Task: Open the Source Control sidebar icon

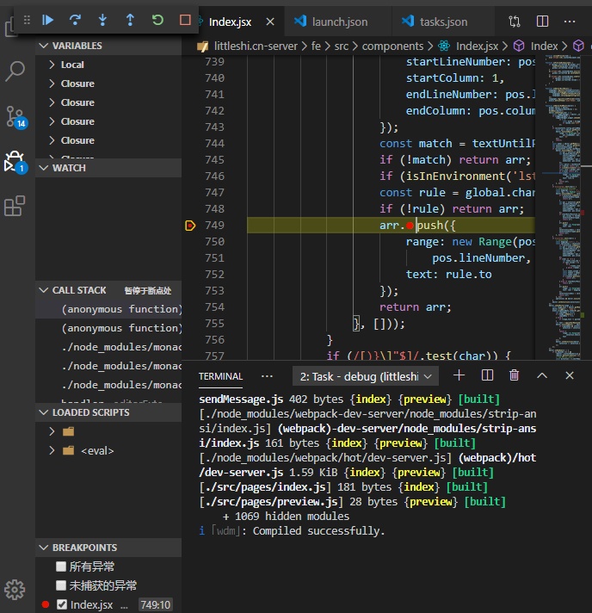Action: click(x=15, y=117)
